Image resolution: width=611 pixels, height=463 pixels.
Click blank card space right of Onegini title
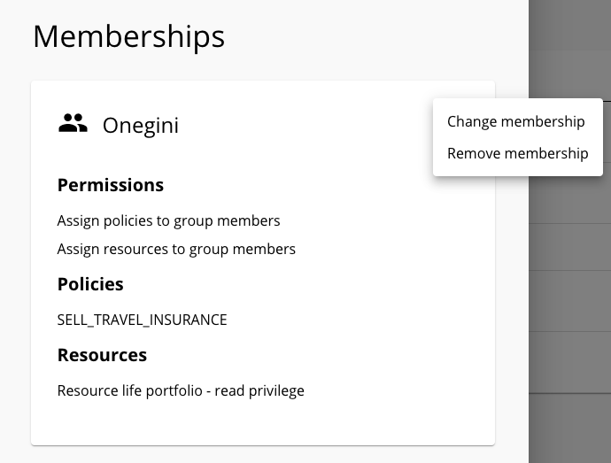(304, 126)
